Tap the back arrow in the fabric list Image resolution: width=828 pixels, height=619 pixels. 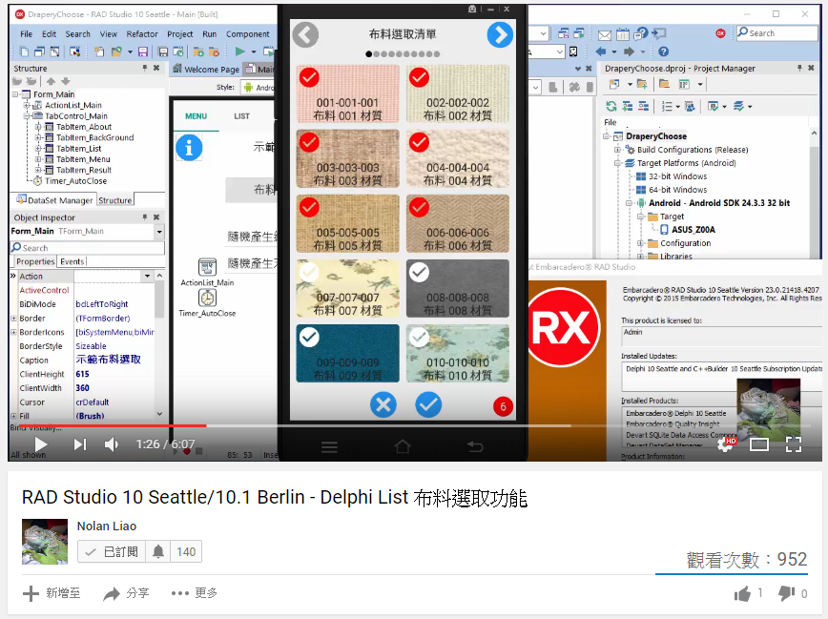(305, 35)
